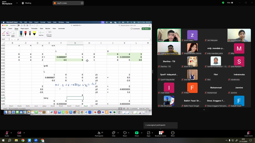Expand the Video options arrow

coord(24,133)
